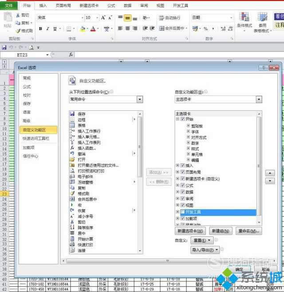Click the Top Align icon
This screenshot has height=292, width=284.
click(120, 17)
